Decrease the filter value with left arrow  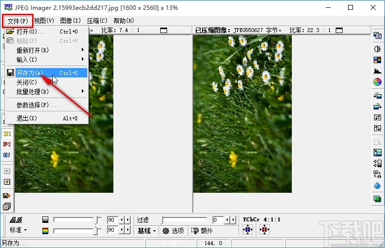coord(227,220)
